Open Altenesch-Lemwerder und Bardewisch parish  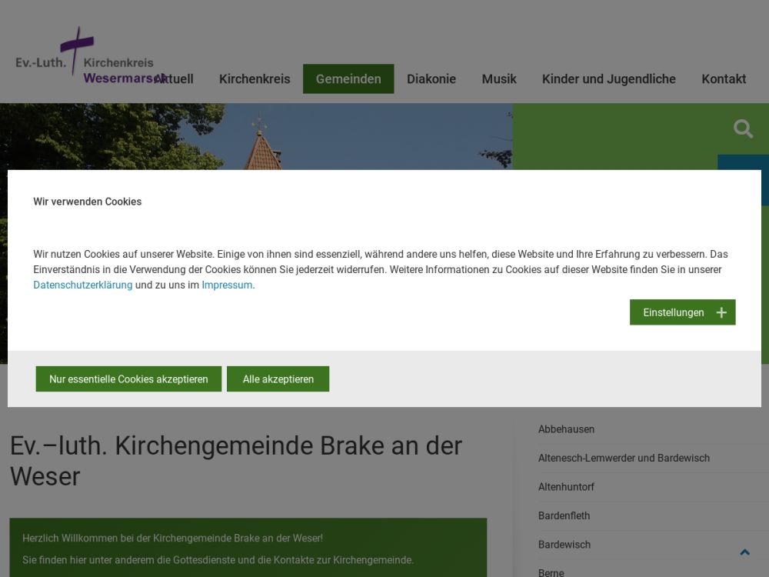pyautogui.click(x=624, y=458)
